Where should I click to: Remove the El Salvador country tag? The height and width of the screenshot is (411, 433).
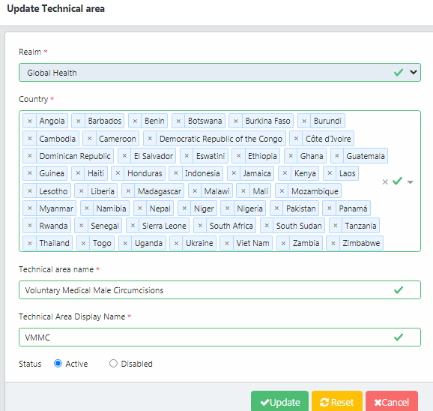click(x=124, y=156)
